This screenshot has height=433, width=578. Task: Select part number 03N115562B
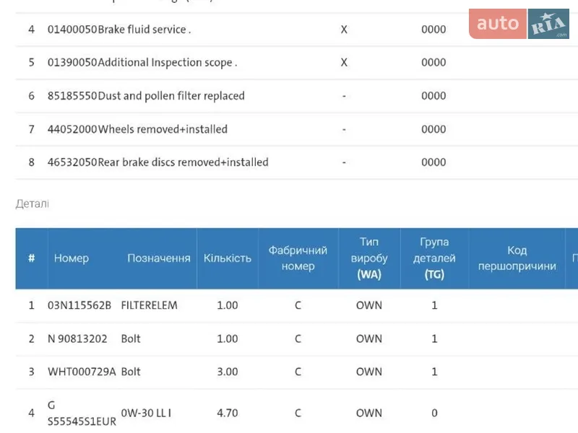coord(79,305)
